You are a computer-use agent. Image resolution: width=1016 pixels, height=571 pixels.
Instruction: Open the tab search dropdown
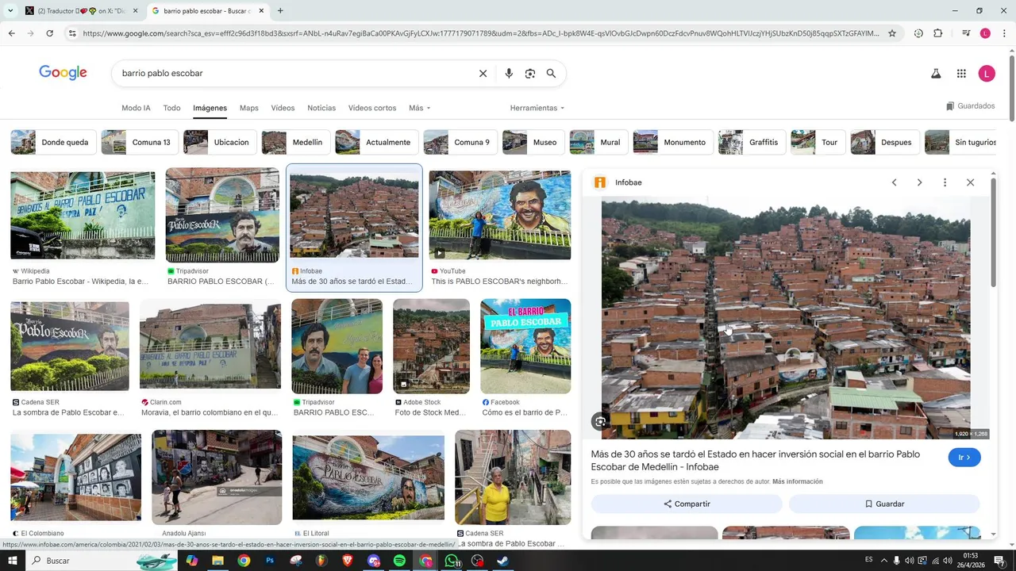(x=10, y=11)
